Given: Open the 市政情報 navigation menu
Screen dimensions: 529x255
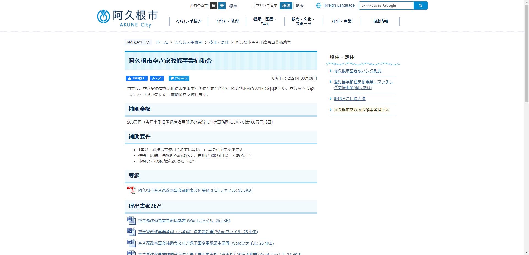Looking at the screenshot, I should coord(380,21).
